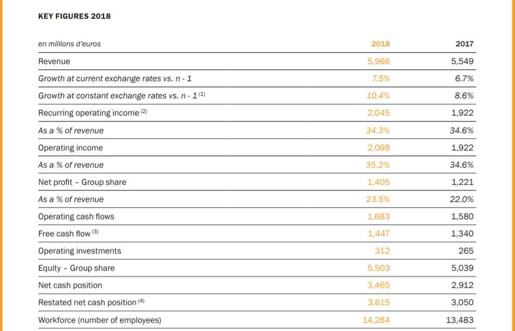This screenshot has width=515, height=331.
Task: Click the 2018 net profit value 1,405
Action: point(379,182)
